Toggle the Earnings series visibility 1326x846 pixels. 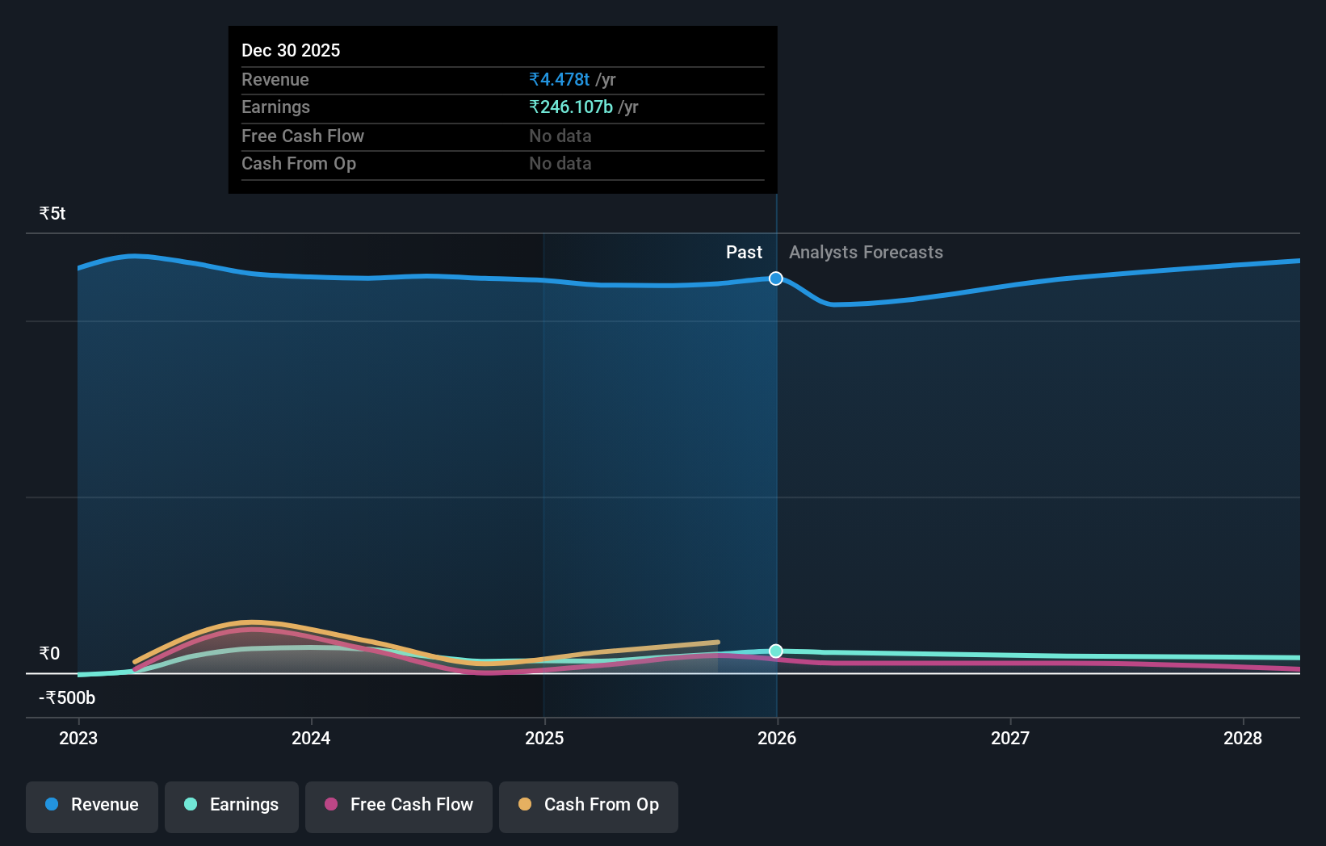(232, 805)
